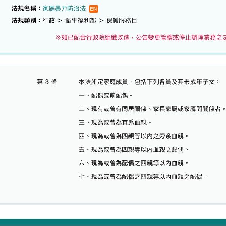
Task: Click item 七 配偶之四親等以內血親之配偶
Action: [x=143, y=177]
